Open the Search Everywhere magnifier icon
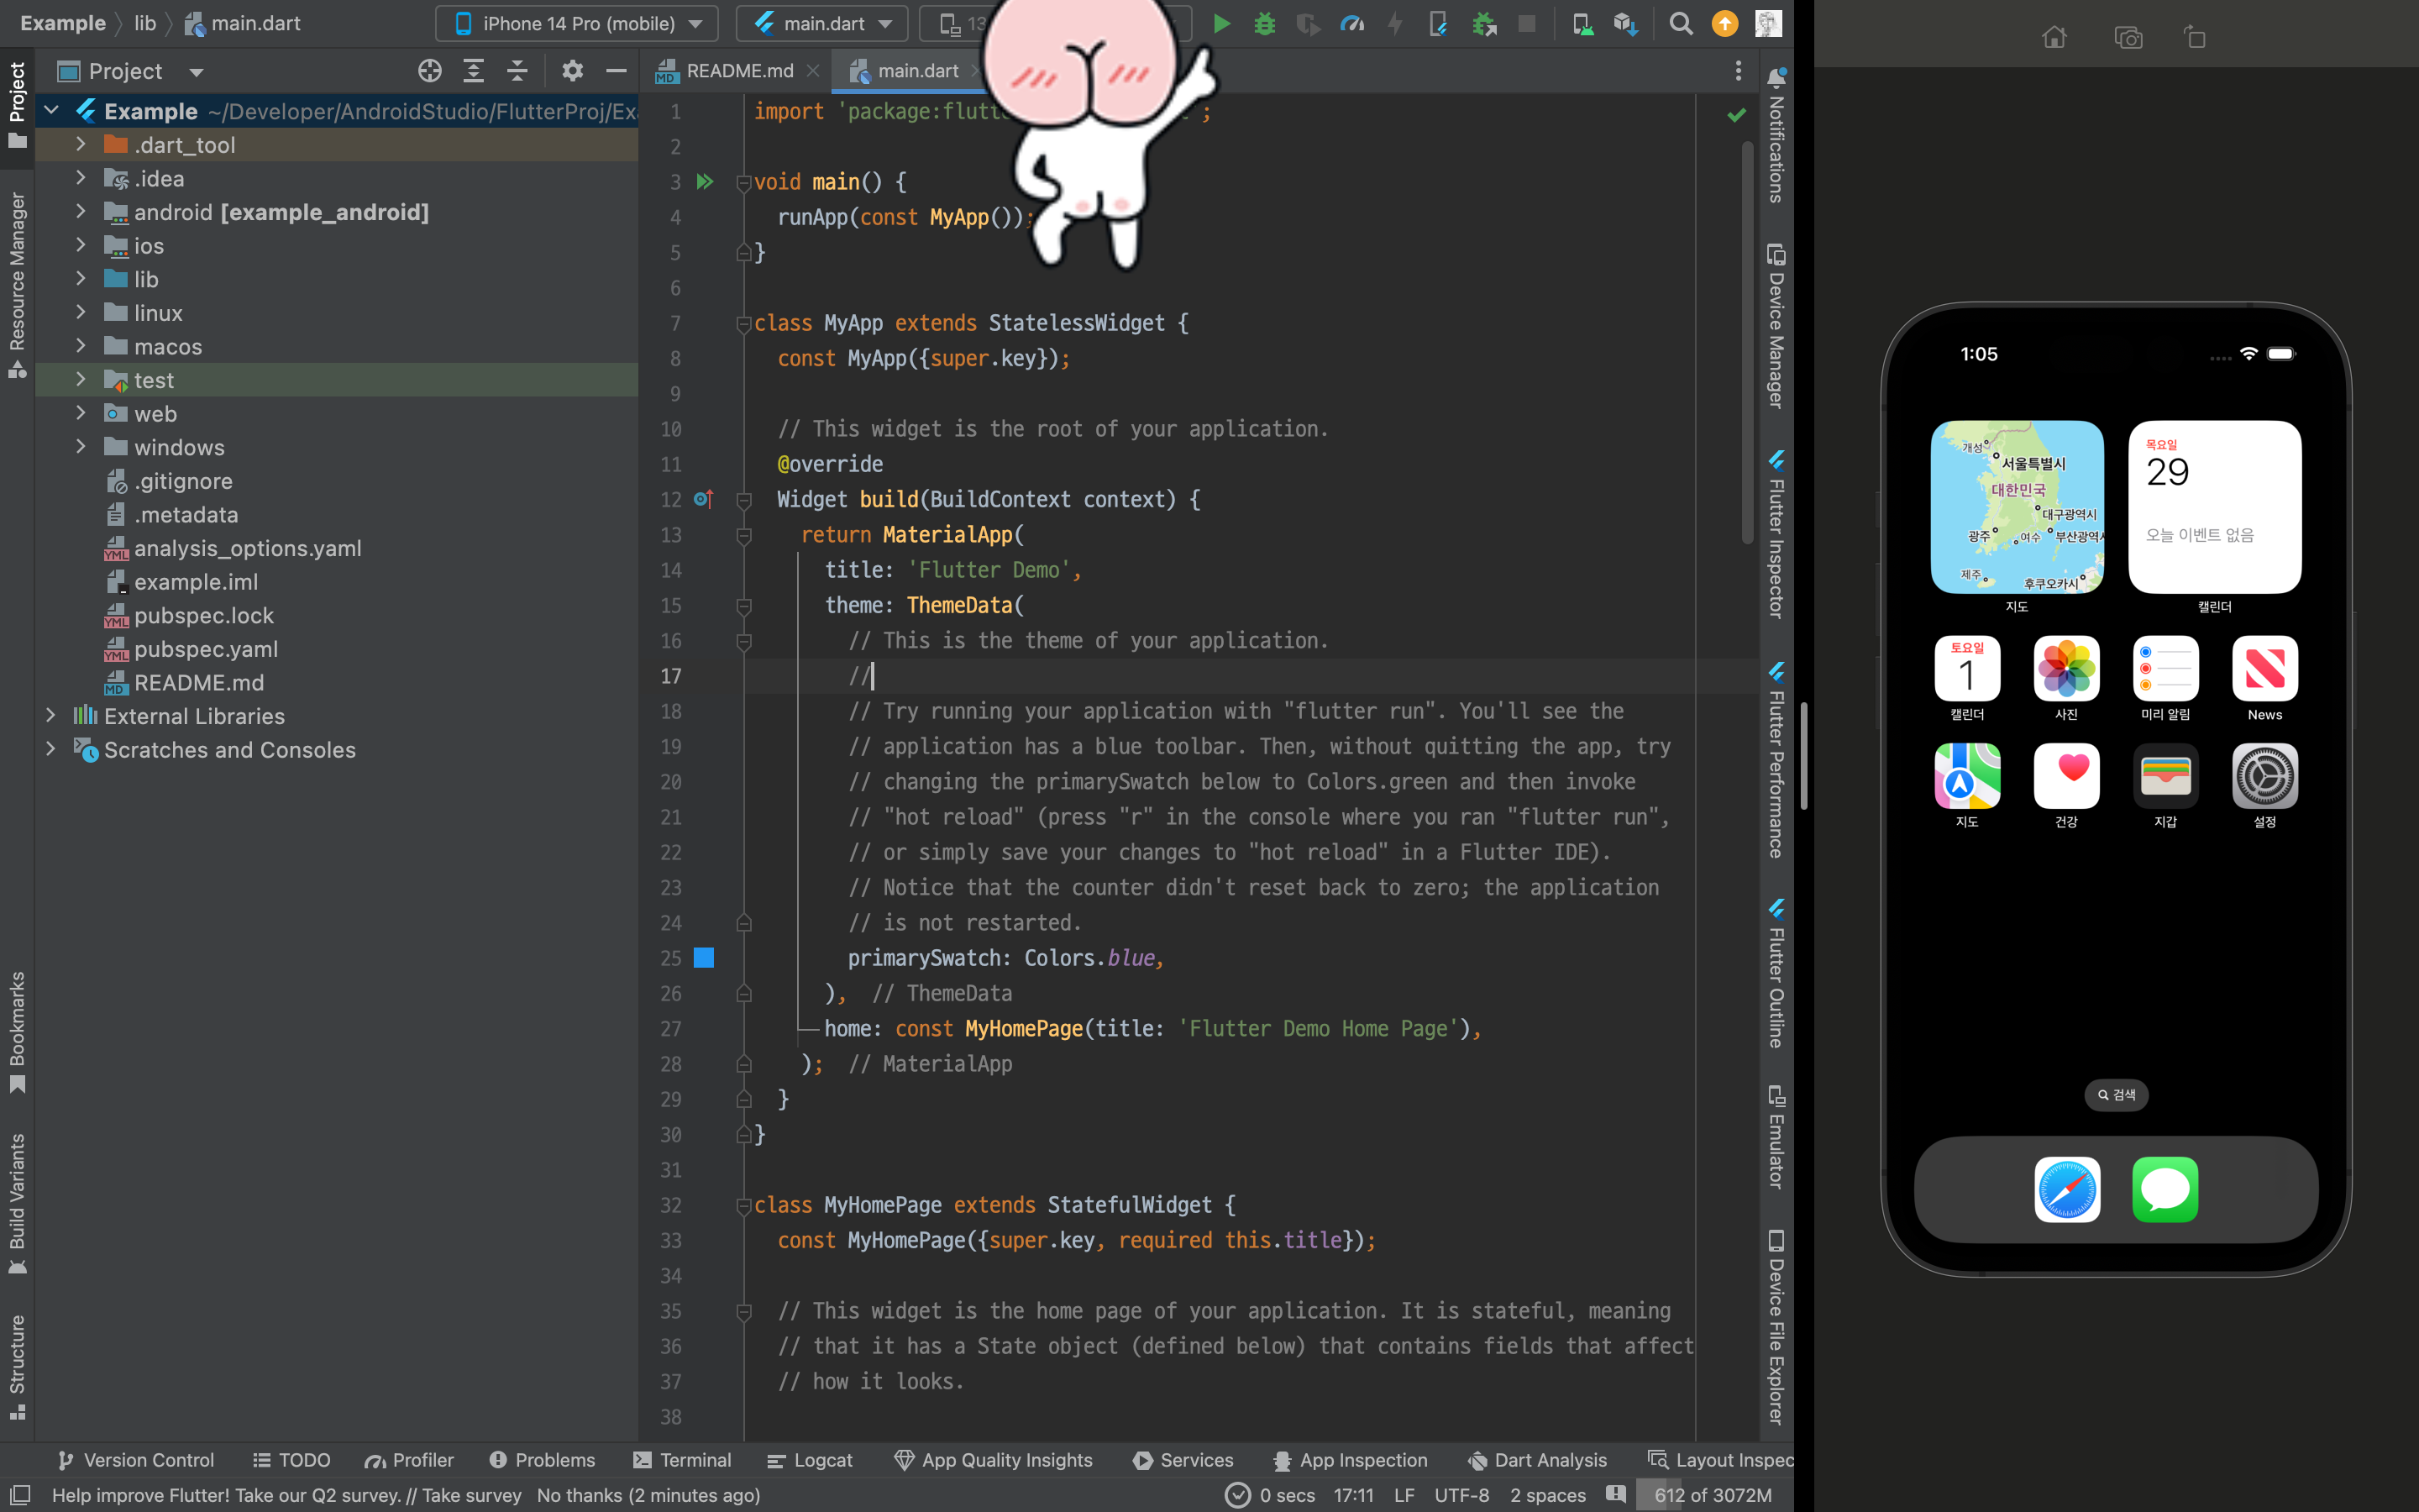Viewport: 2419px width, 1512px height. click(1681, 23)
